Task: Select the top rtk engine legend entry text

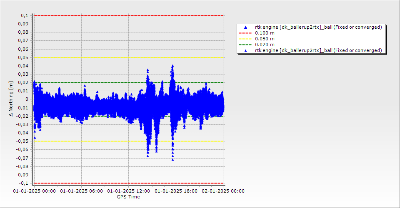Action: (318, 27)
